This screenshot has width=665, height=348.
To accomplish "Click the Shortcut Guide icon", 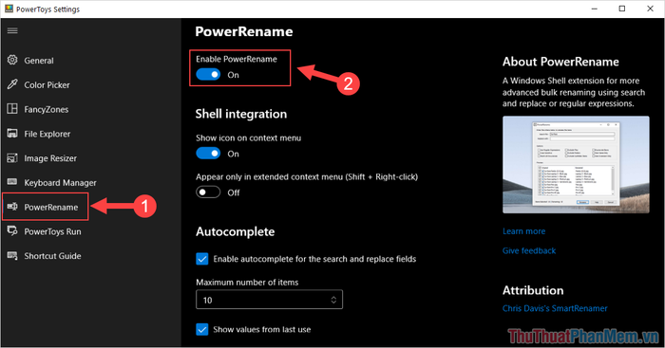I will [x=12, y=256].
